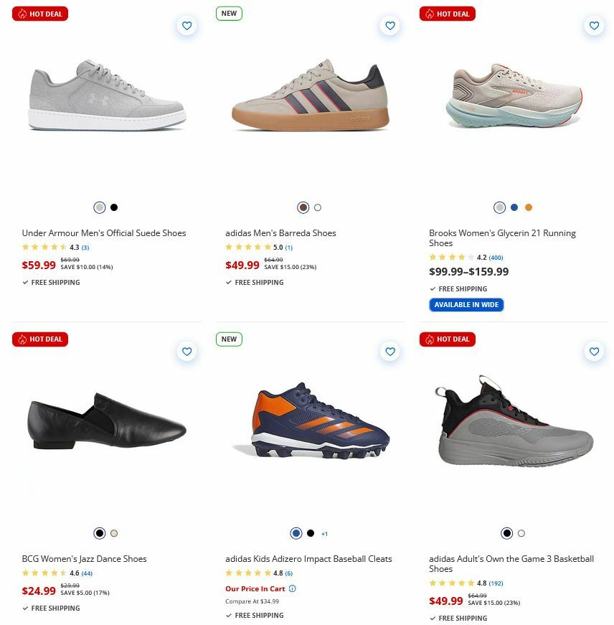Select tan color swatch on BCG jazz shoes
This screenshot has height=625, width=614.
click(x=113, y=533)
